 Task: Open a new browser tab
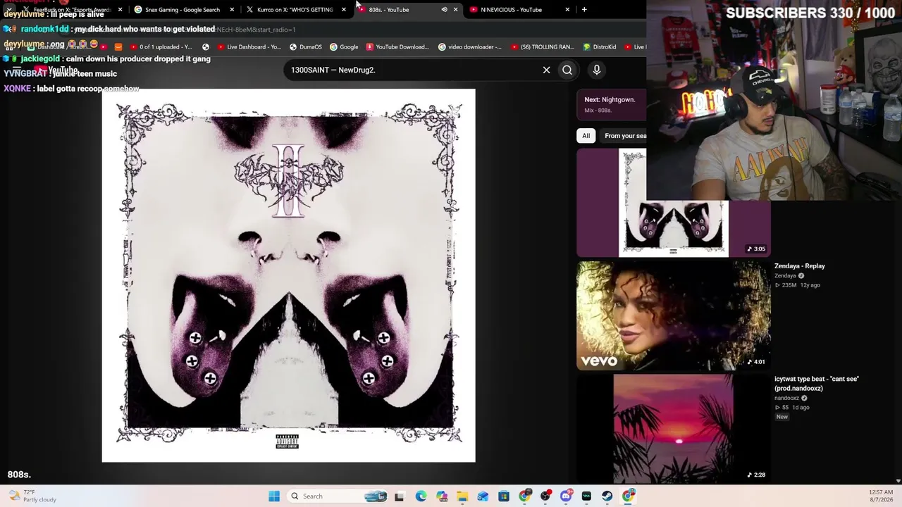tap(584, 10)
